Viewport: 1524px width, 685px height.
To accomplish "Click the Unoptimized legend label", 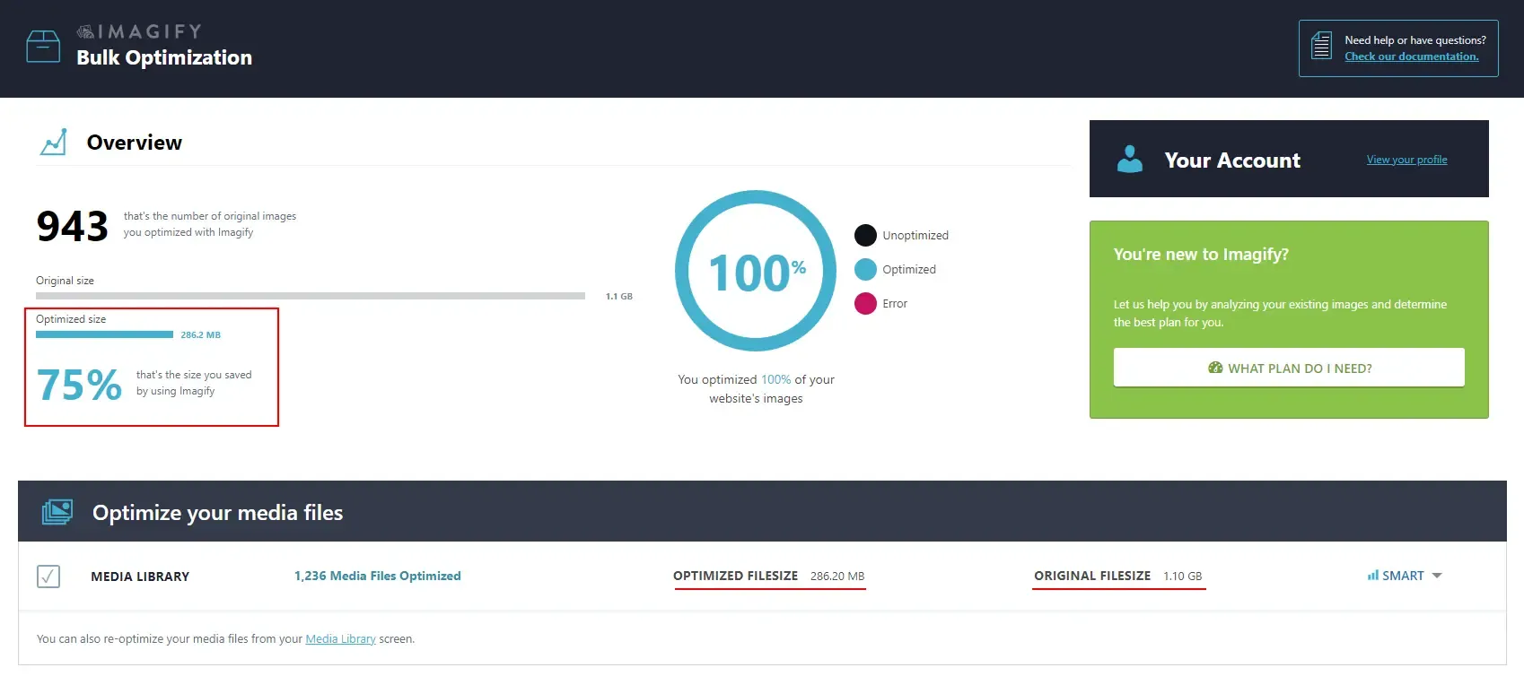I will pos(915,236).
